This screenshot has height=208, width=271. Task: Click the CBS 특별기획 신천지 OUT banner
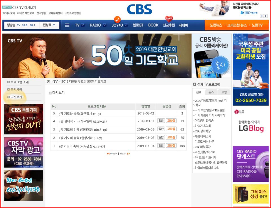tap(24, 119)
